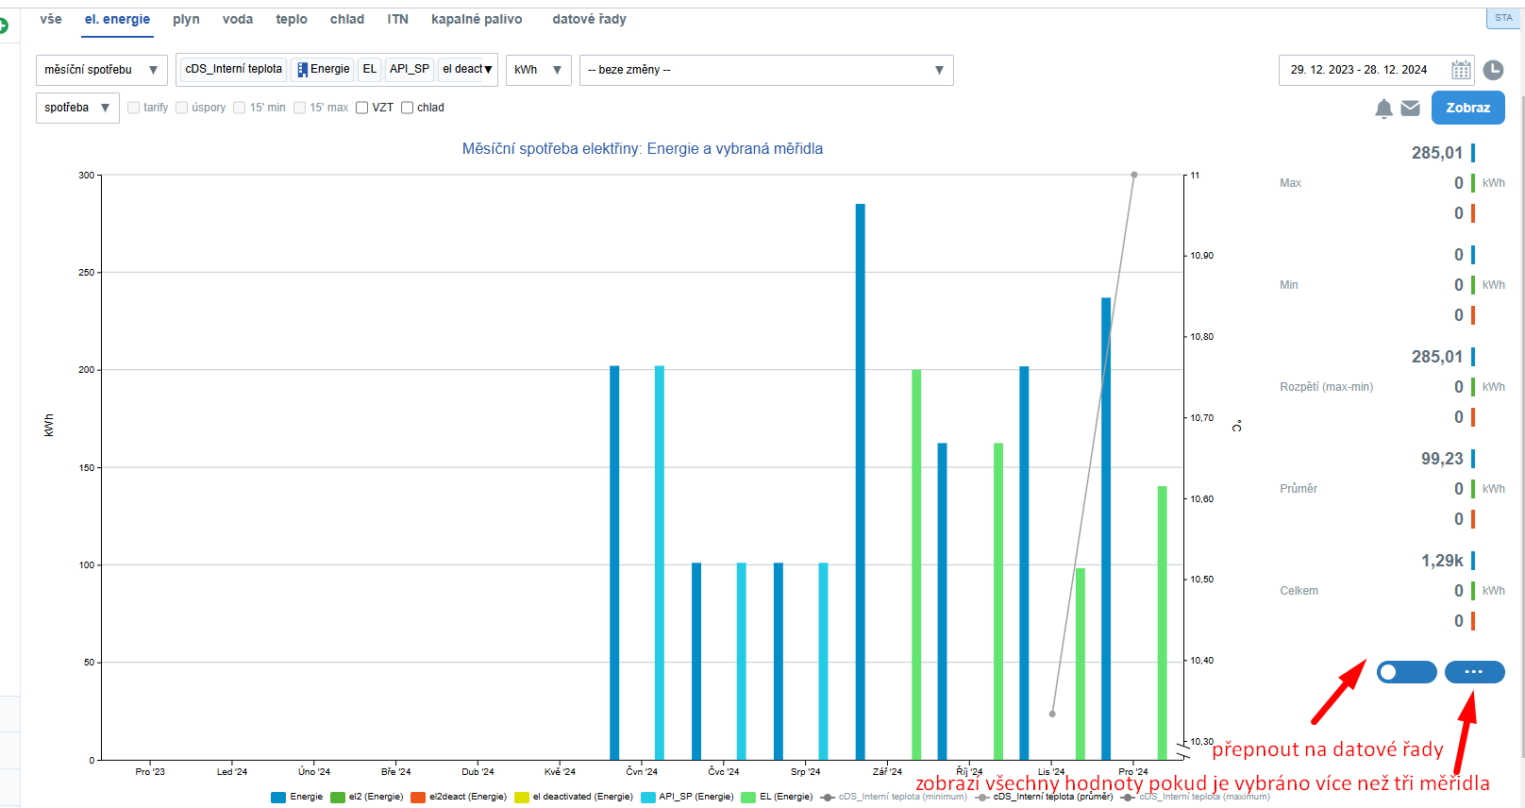Click the bell notification icon
The width and height of the screenshot is (1525, 808).
click(x=1383, y=109)
